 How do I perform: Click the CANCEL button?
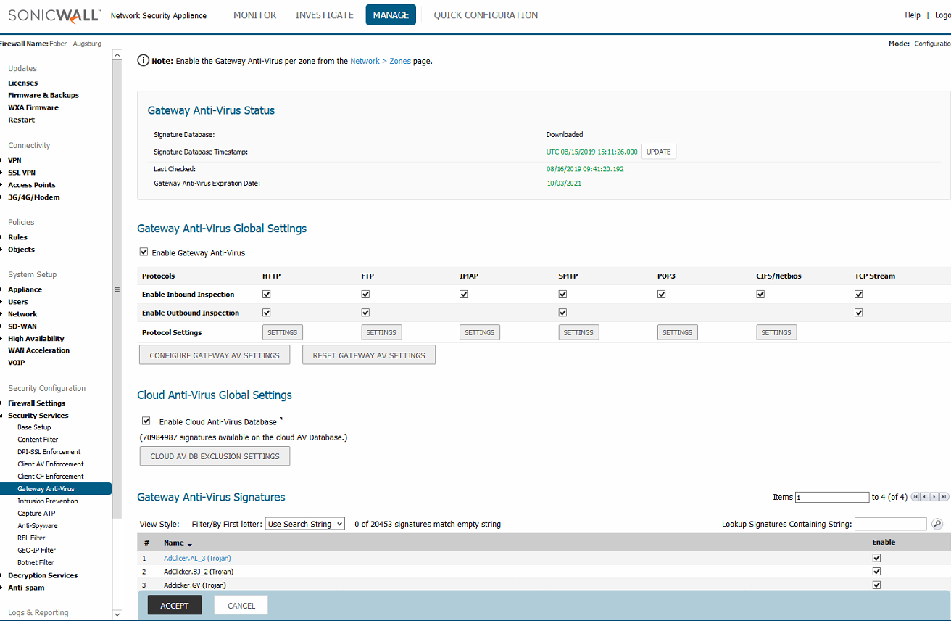241,606
